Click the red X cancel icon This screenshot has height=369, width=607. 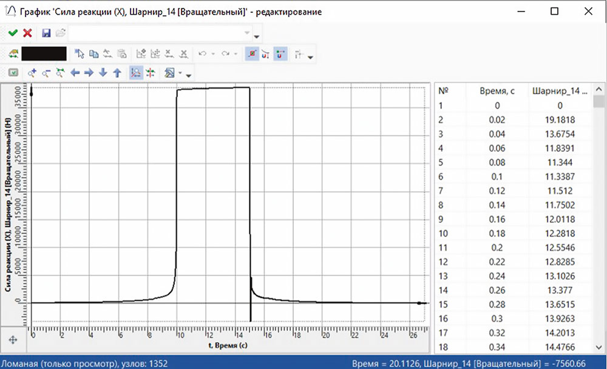pyautogui.click(x=27, y=33)
